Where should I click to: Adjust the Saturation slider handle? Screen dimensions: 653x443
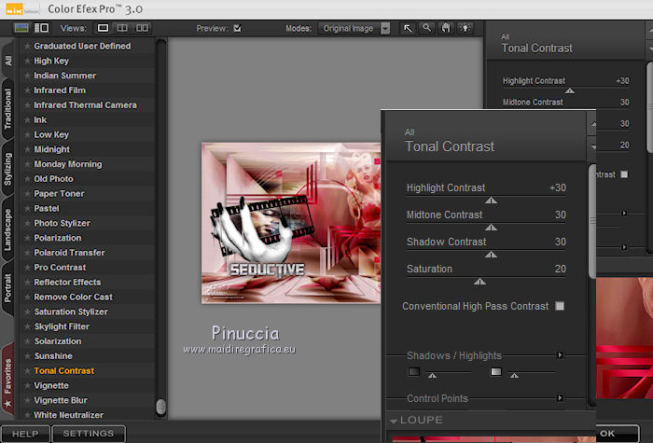[x=479, y=282]
